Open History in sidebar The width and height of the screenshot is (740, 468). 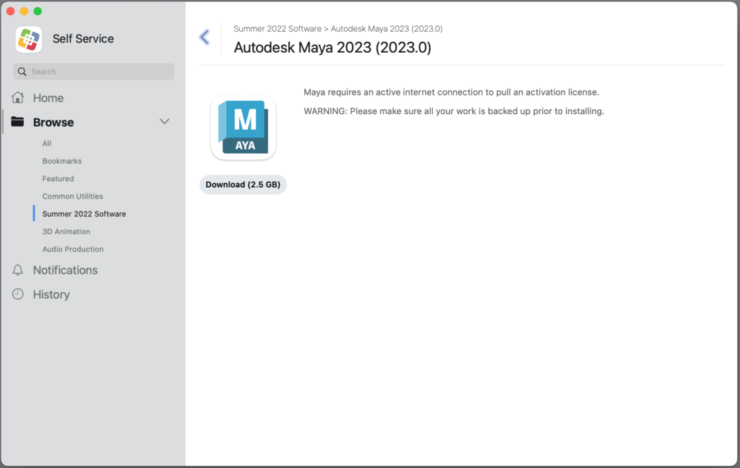[x=51, y=295]
